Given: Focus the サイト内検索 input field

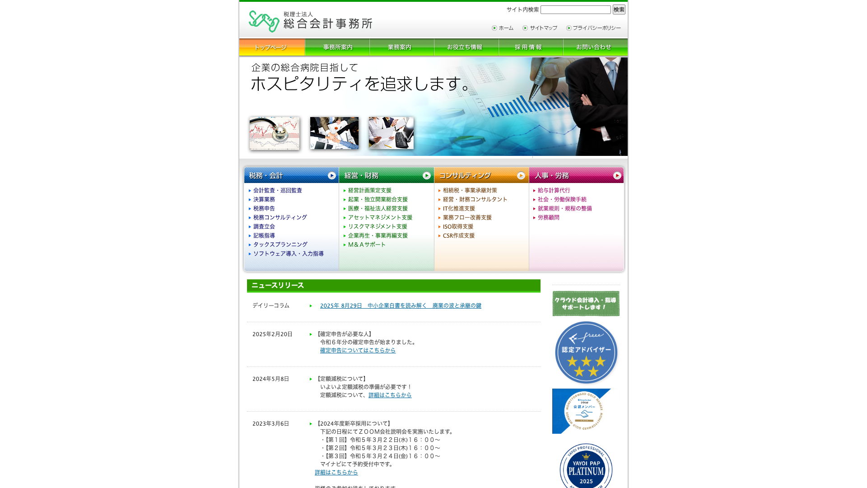Looking at the screenshot, I should [x=575, y=10].
